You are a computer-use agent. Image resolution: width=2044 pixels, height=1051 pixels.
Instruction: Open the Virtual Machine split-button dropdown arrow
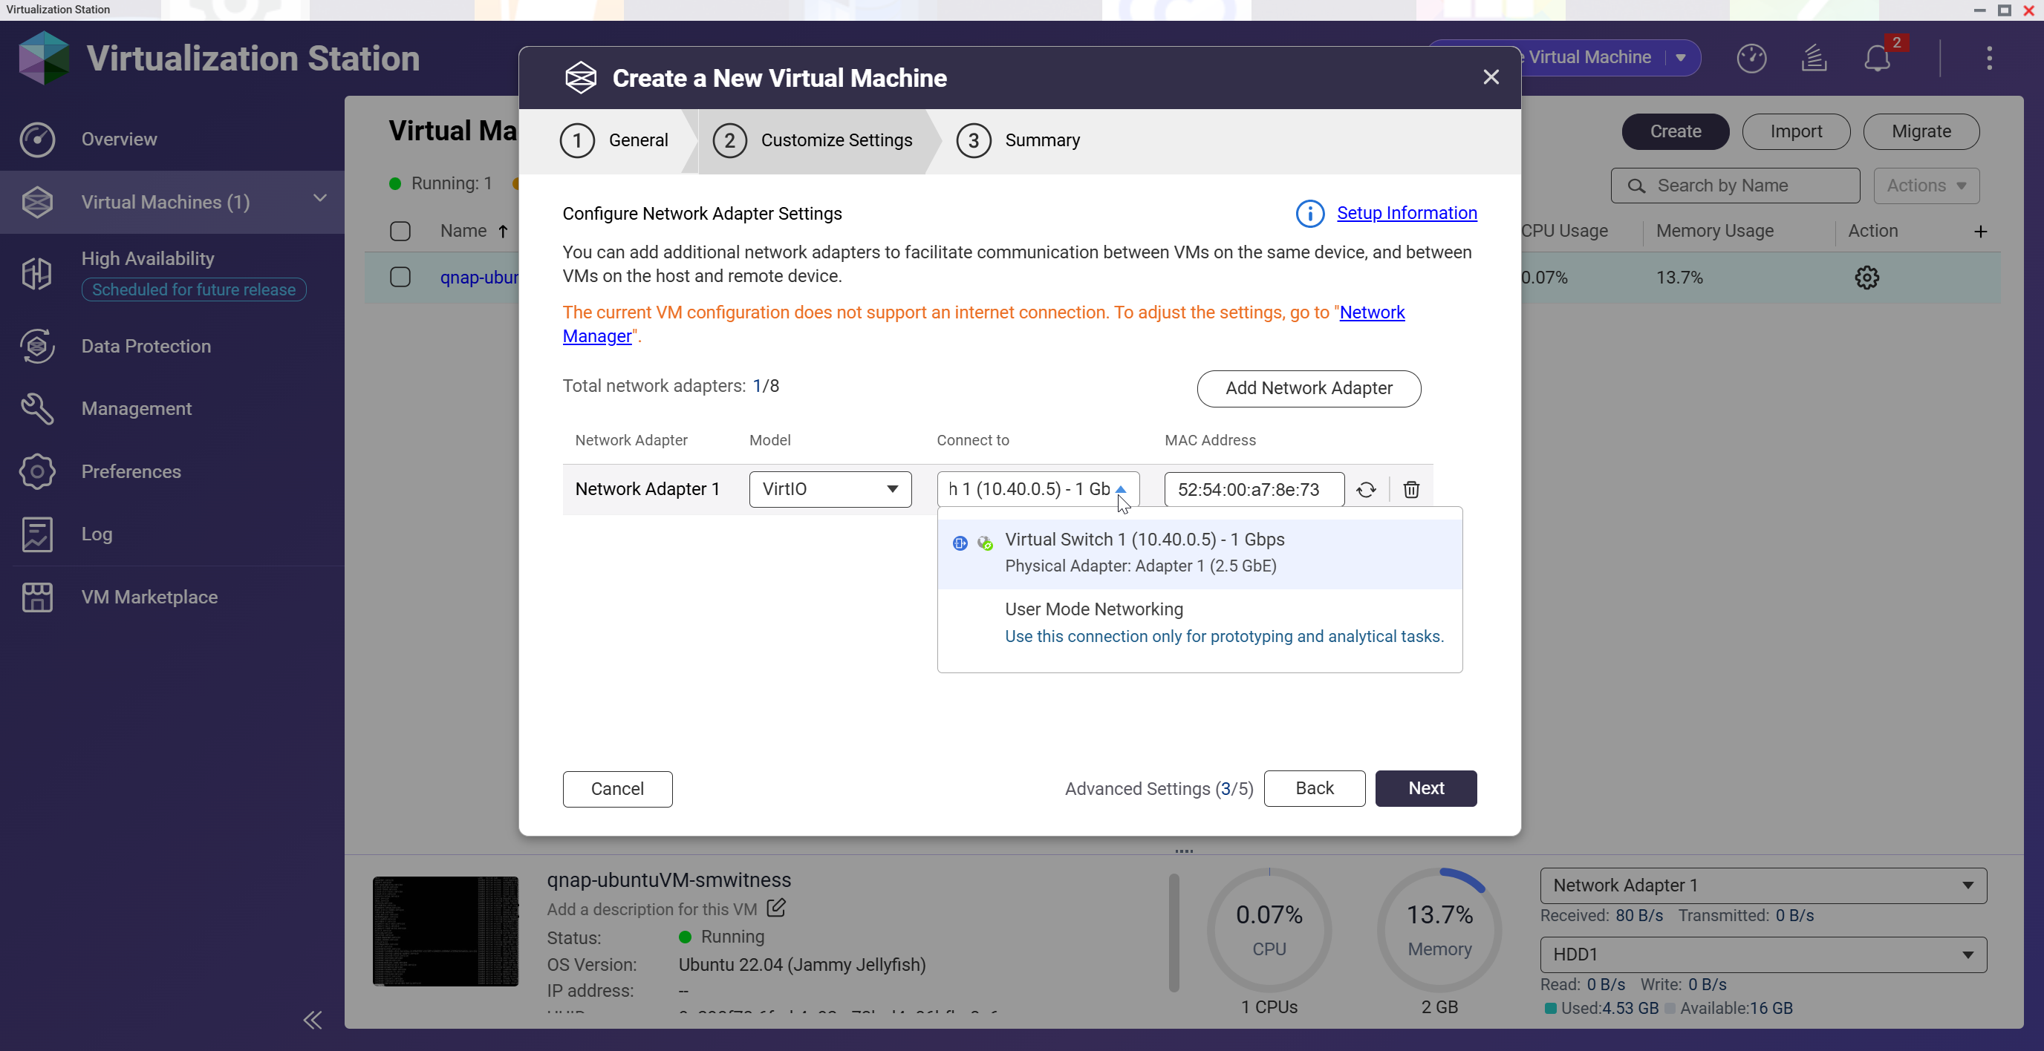[x=1681, y=58]
